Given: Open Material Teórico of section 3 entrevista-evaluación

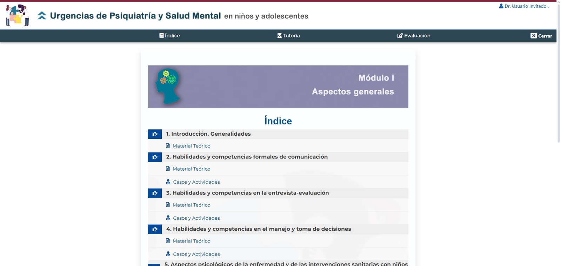Looking at the screenshot, I should coord(191,205).
